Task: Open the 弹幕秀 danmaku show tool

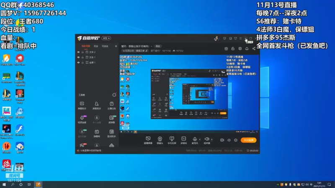Action: (97, 133)
